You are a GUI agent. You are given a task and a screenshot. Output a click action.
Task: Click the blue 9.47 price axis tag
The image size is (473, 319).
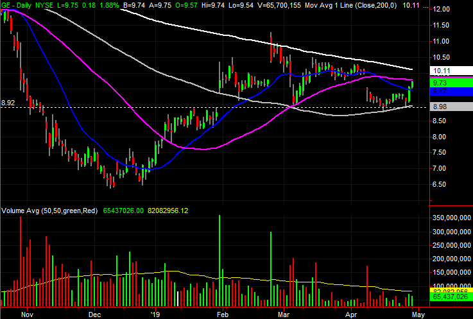[451, 91]
